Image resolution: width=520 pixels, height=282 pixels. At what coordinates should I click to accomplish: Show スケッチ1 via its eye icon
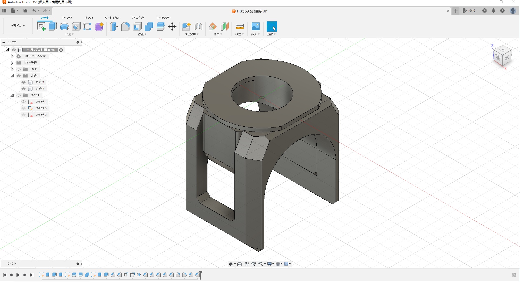tap(24, 102)
